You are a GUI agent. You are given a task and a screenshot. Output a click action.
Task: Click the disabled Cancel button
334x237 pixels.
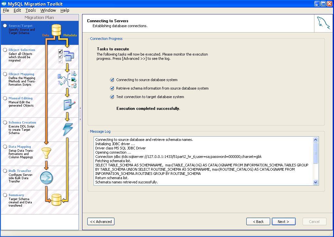click(x=314, y=221)
